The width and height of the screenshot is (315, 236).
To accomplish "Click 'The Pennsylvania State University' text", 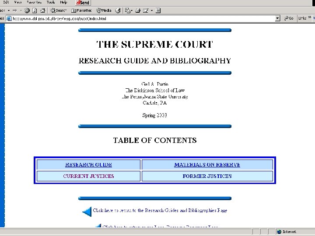I will click(x=155, y=97).
